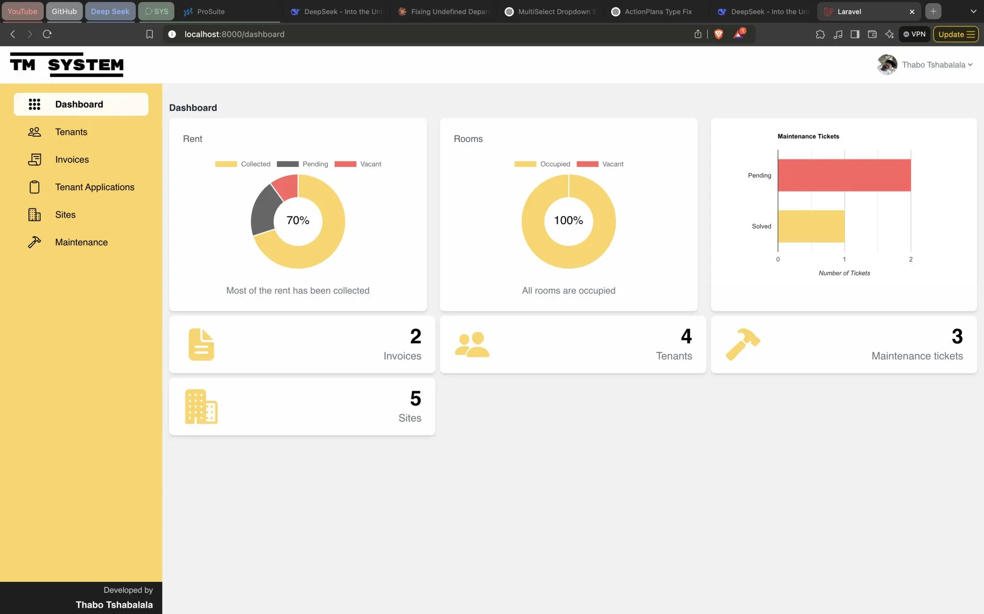The height and width of the screenshot is (614, 984).
Task: Expand the tab search chevron
Action: (973, 11)
